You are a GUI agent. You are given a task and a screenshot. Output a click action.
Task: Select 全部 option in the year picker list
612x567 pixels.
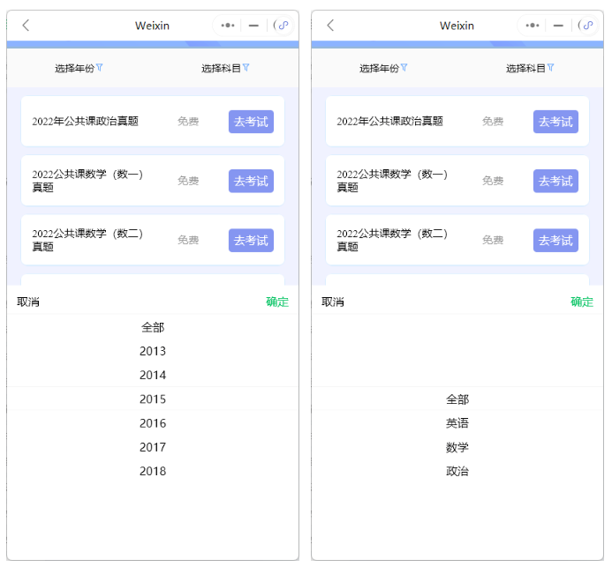point(153,327)
